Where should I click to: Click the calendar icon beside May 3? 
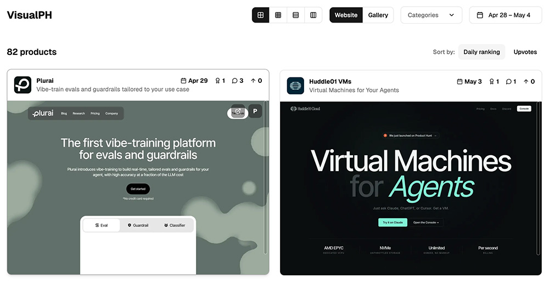pyautogui.click(x=460, y=82)
